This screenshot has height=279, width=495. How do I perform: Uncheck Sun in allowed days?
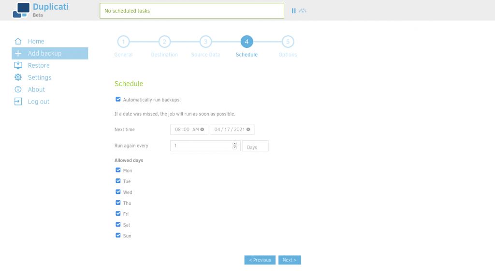coord(118,235)
